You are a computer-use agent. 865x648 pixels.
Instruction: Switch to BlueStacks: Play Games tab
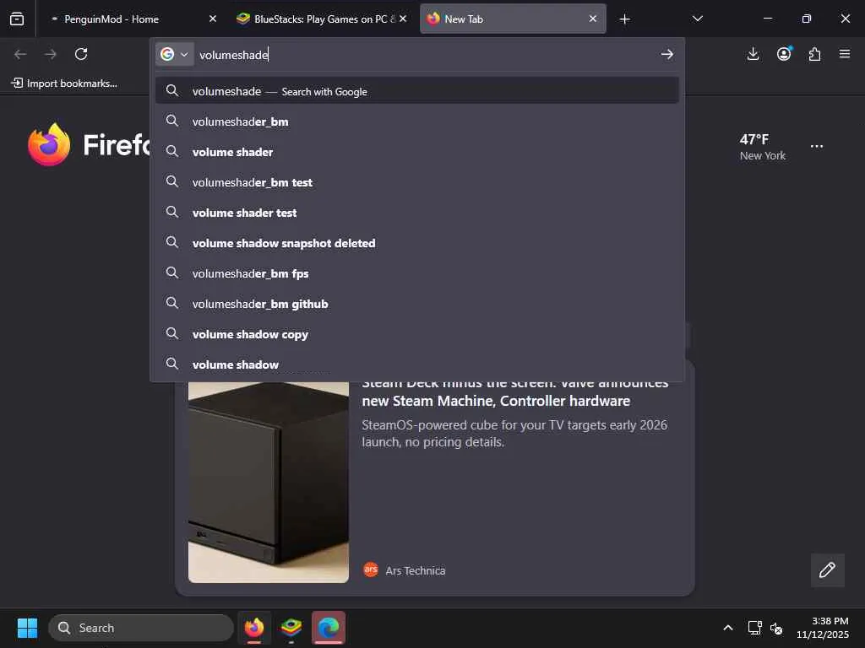[x=322, y=19]
